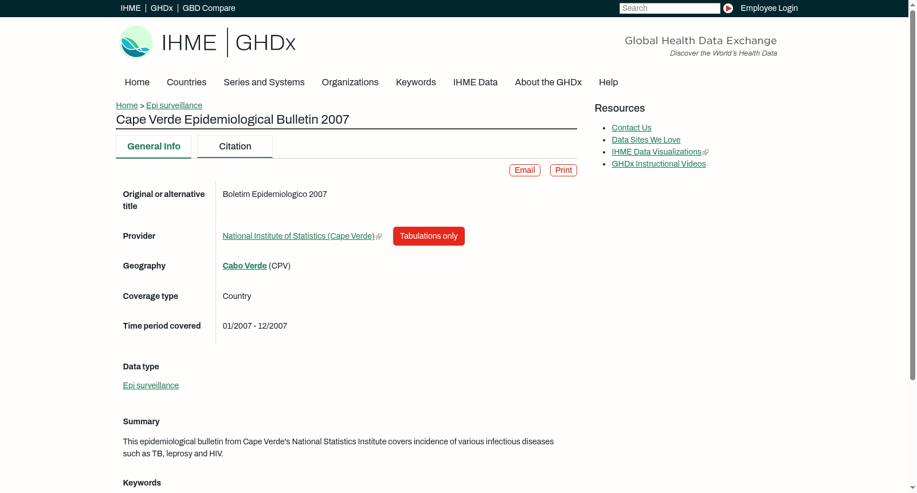Screen dimensions: 917x493
Task: Open GHDx link in top bar
Action: click(162, 8)
